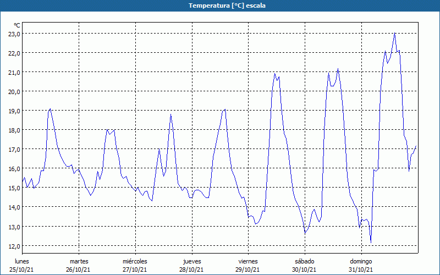This screenshot has height=275, width=440.
Task: Click the chart title 'Temperatura [°C] escala'
Action: [227, 5]
